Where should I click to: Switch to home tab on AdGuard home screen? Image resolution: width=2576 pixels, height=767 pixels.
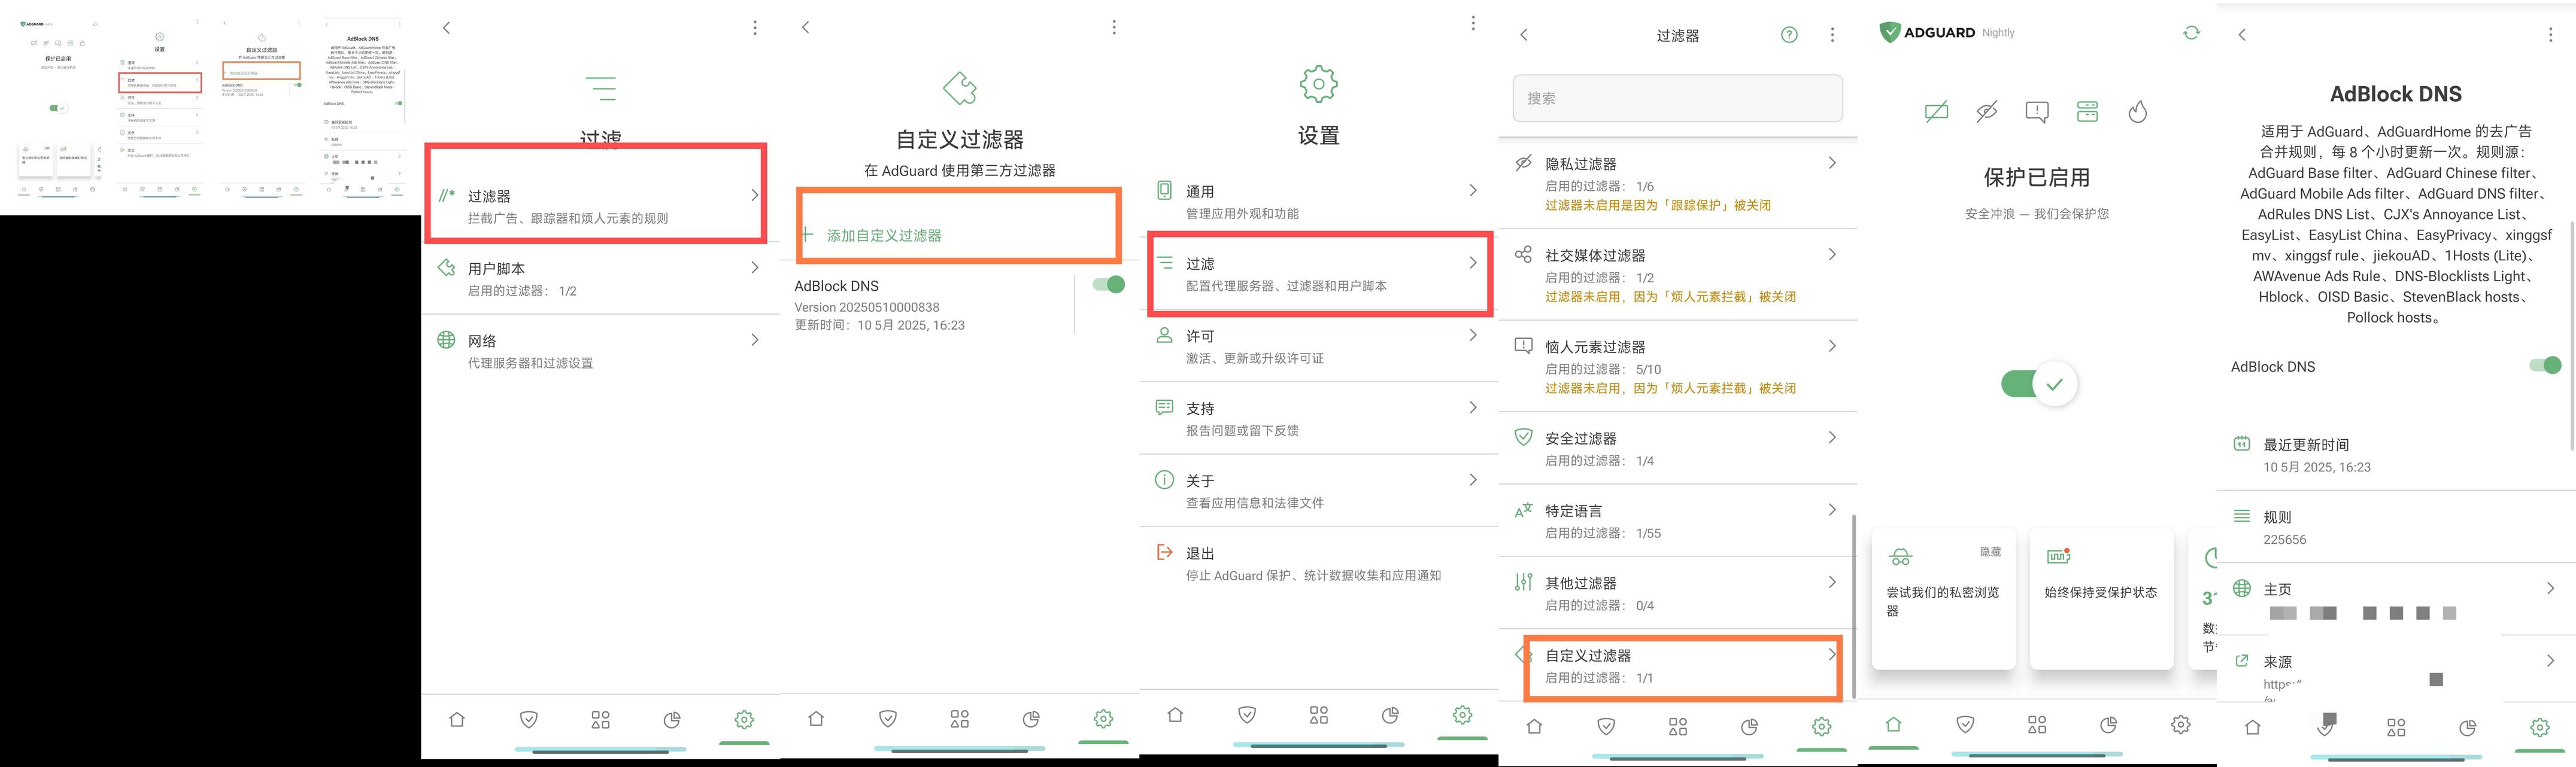[1893, 724]
